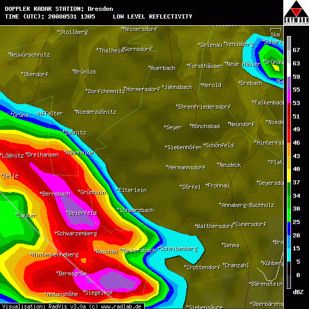Click the www.radlab.de visualisation credit
This screenshot has width=309, height=309.
[x=122, y=306]
